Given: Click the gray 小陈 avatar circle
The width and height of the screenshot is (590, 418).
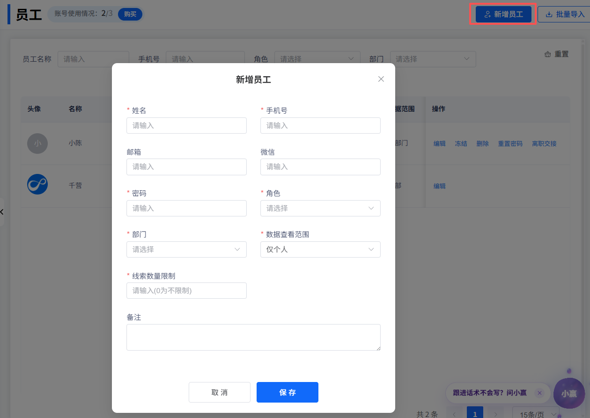Looking at the screenshot, I should (37, 144).
